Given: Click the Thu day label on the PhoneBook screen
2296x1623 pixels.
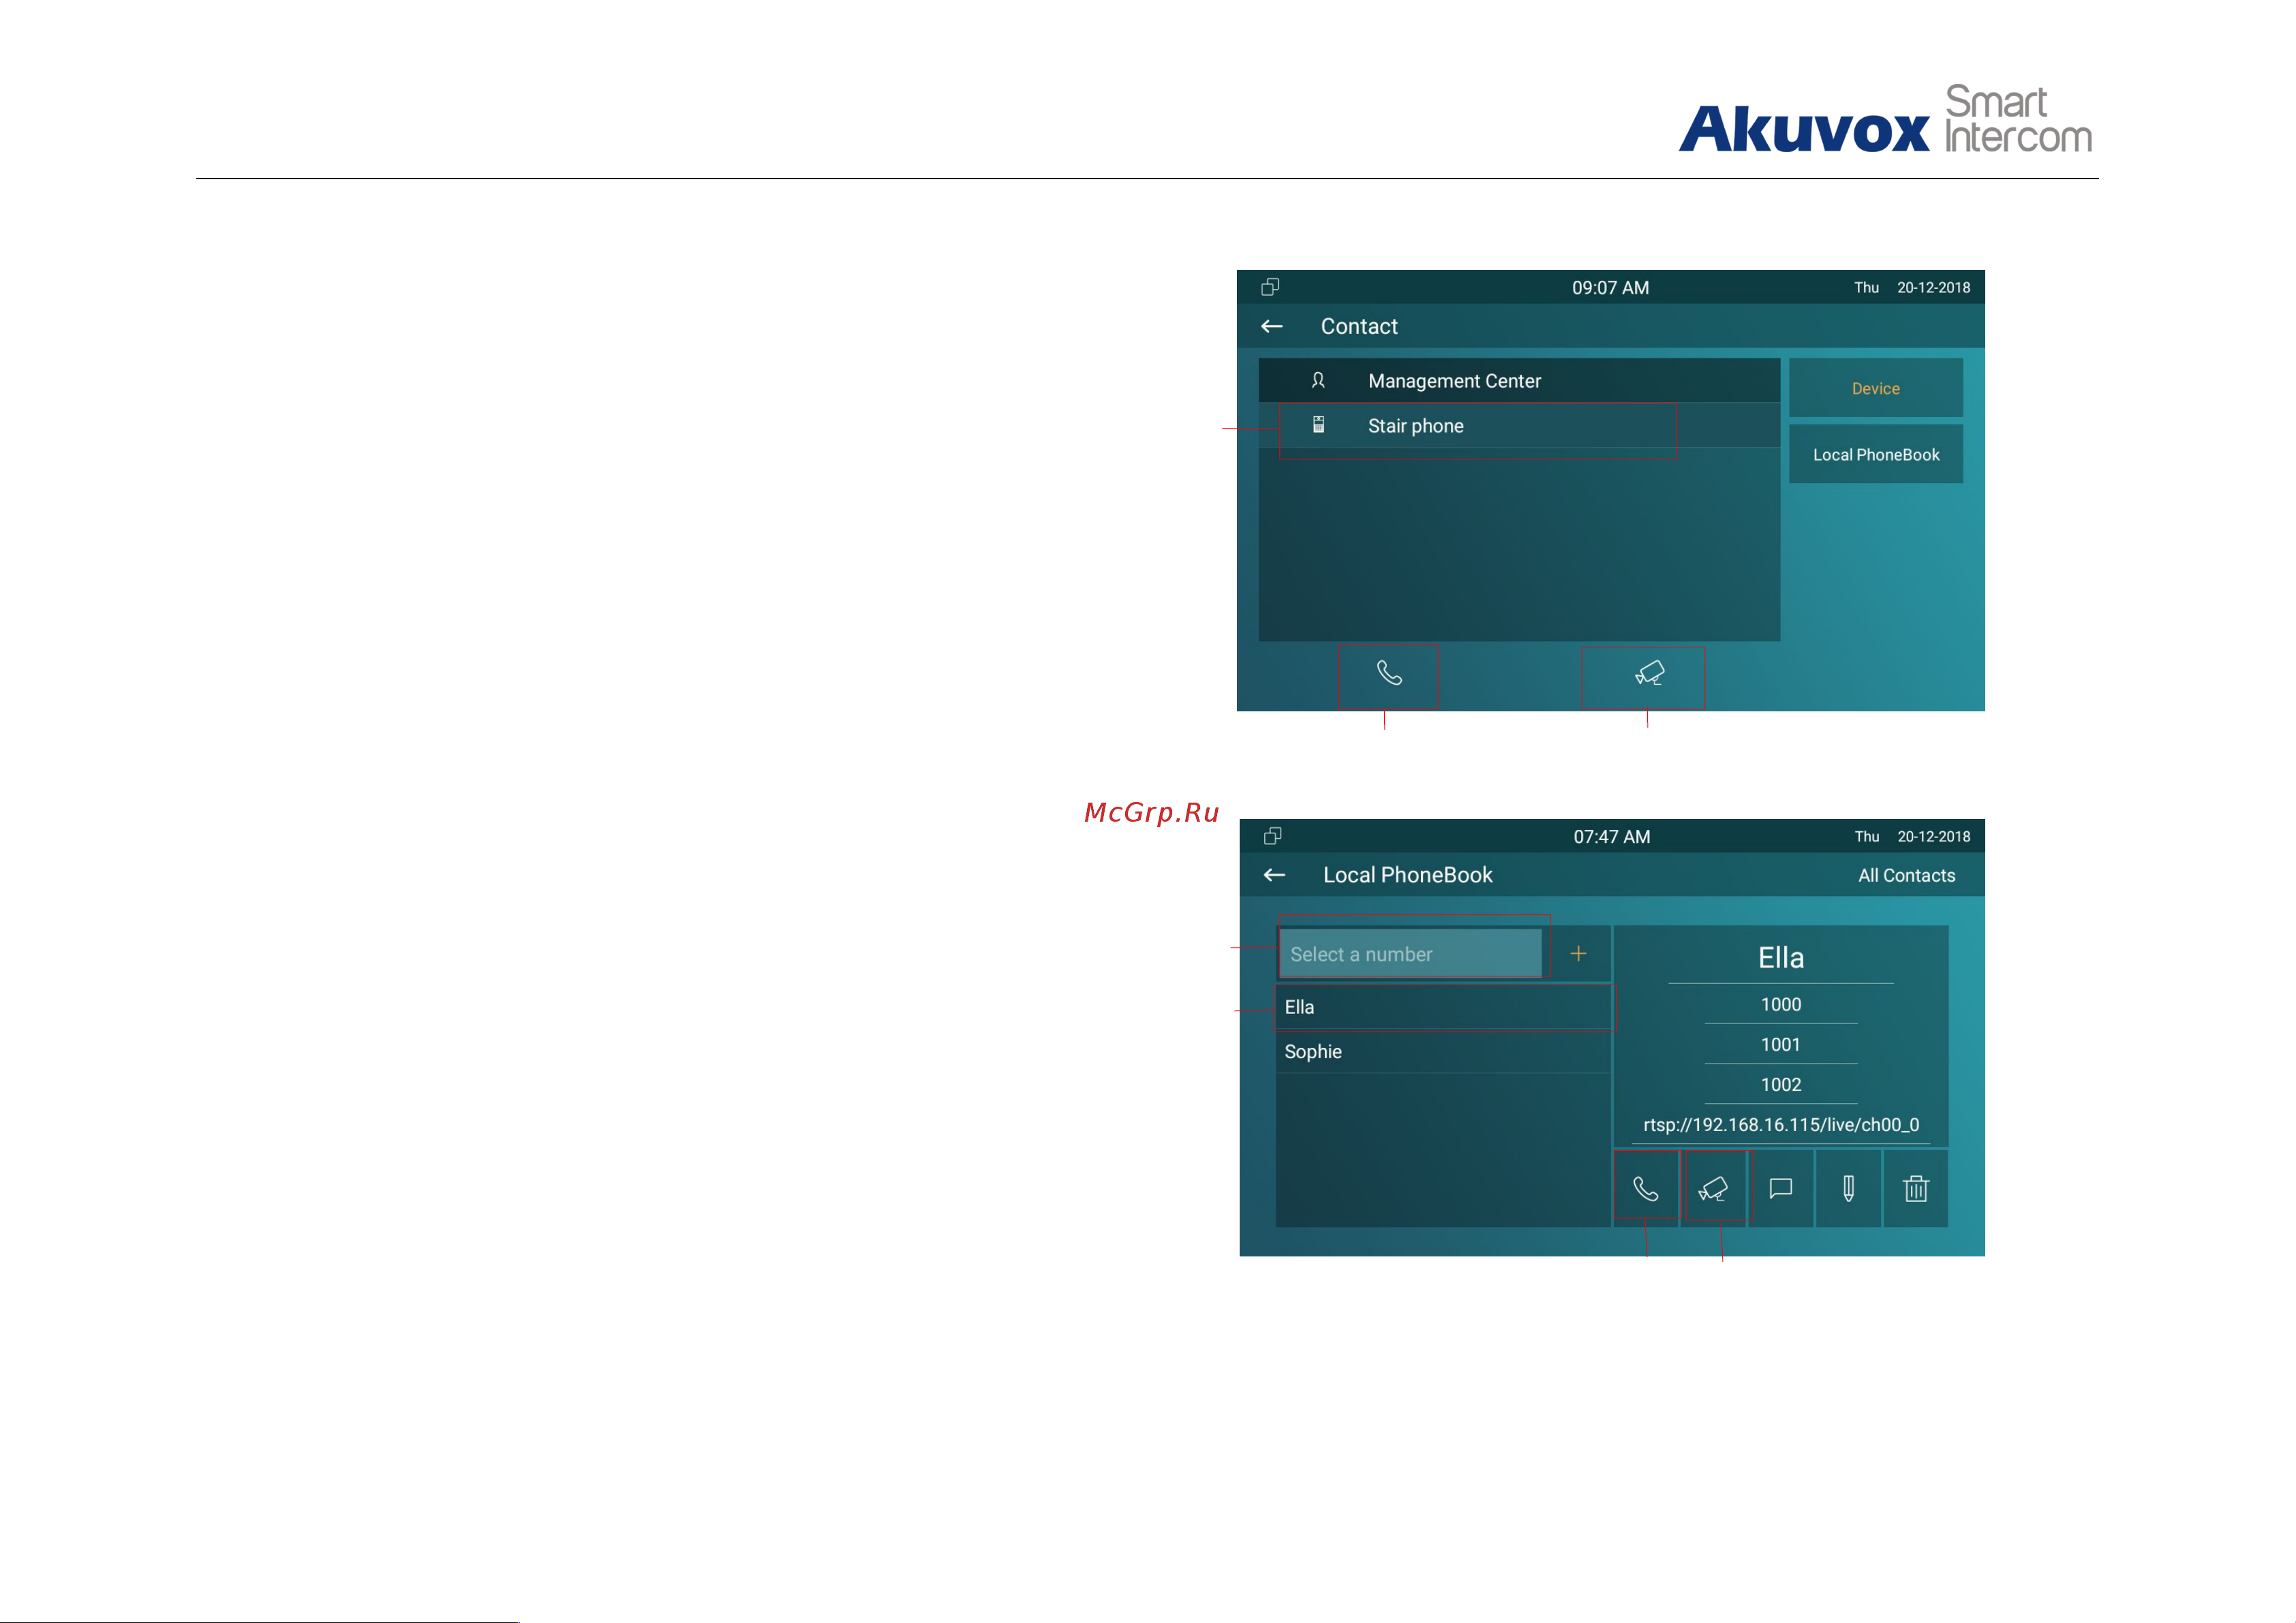Looking at the screenshot, I should 1866,836.
